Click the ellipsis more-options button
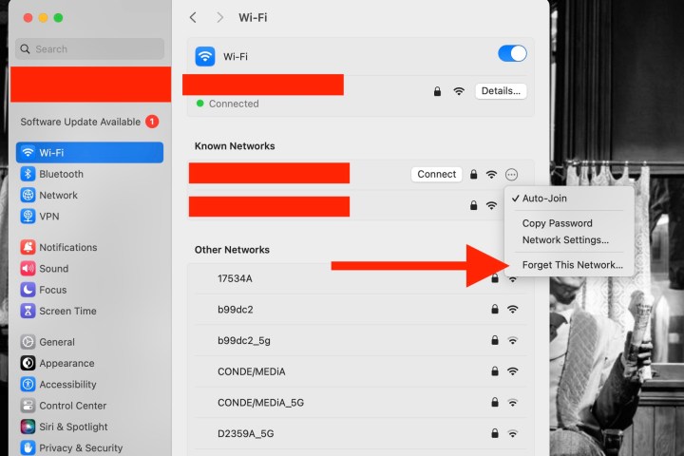The image size is (684, 456). click(512, 174)
